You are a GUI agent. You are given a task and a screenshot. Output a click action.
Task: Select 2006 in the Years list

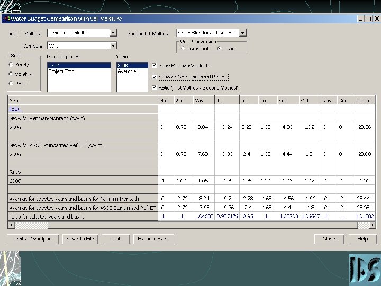[132, 66]
